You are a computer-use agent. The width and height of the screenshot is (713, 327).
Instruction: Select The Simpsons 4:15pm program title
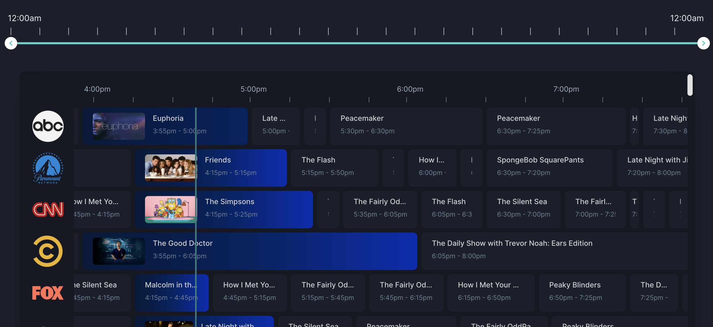pos(229,202)
